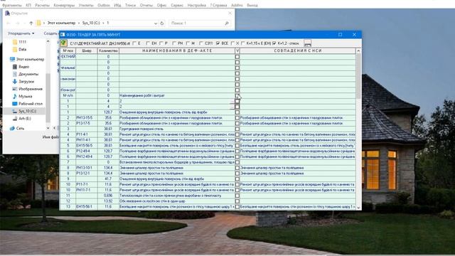Click folder icon in the address bar

click(38, 23)
